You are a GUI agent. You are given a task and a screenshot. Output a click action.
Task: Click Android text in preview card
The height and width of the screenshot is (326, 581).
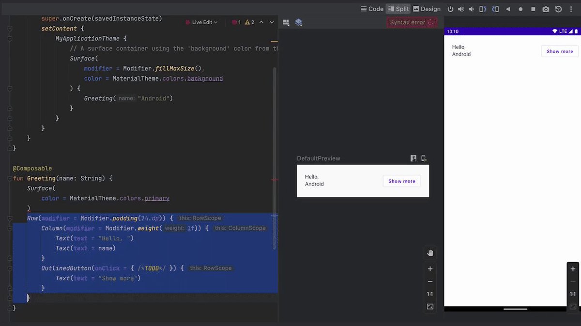tap(314, 184)
